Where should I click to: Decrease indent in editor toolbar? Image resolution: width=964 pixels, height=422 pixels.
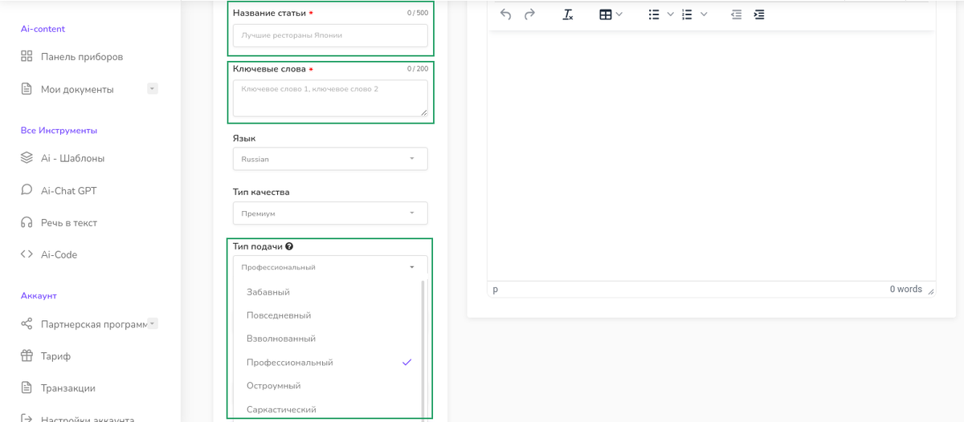[736, 14]
